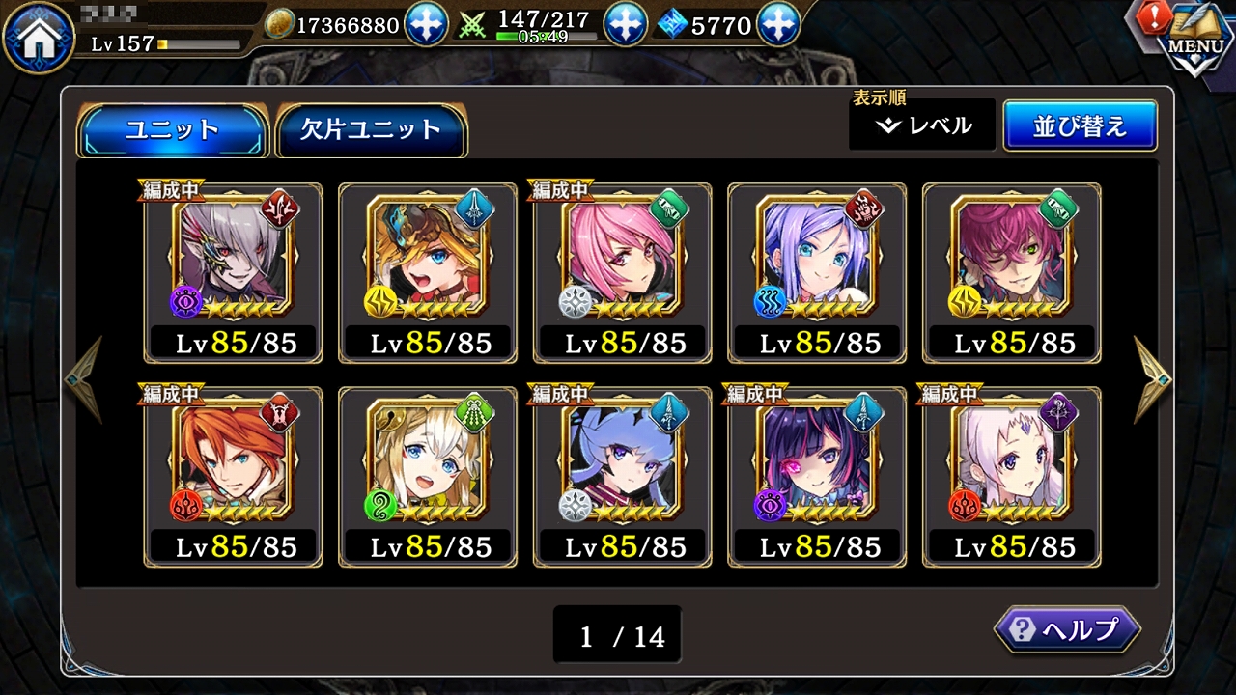Switch to the 欠片ユニット tab
The height and width of the screenshot is (695, 1236).
click(x=372, y=130)
